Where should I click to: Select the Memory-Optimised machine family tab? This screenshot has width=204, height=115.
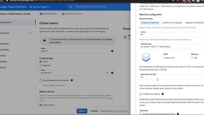click(x=195, y=23)
